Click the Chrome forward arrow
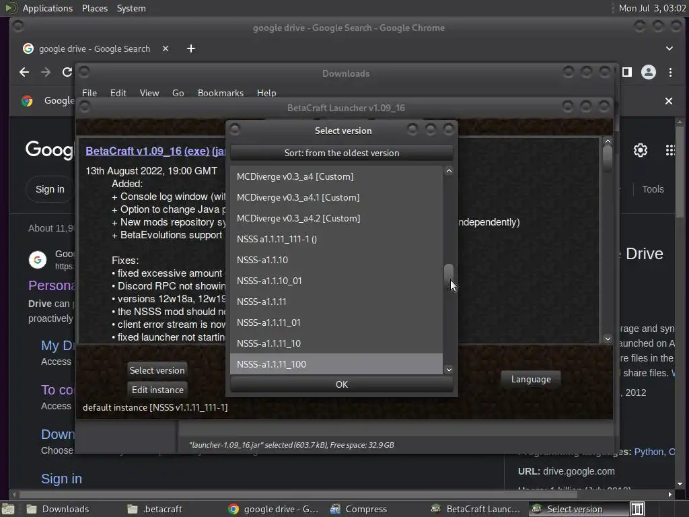 tap(46, 72)
